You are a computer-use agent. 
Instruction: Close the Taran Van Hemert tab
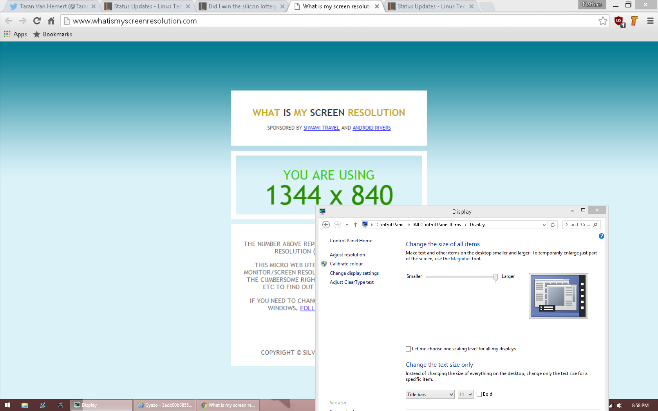coord(93,6)
